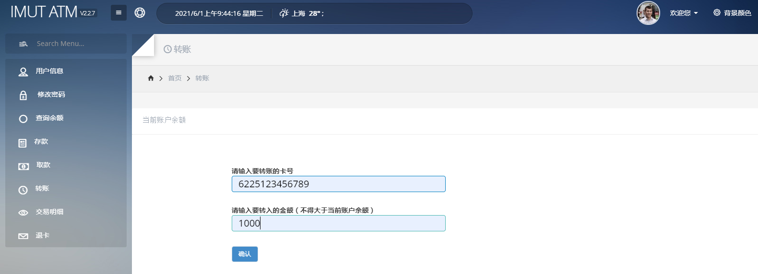
Task: Click the weather icon beside 上海
Action: coord(284,13)
